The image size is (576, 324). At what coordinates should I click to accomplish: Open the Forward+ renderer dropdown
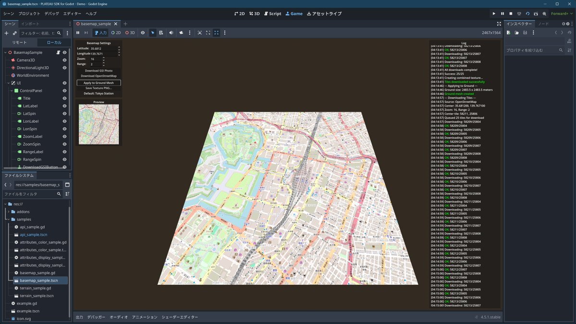(561, 13)
